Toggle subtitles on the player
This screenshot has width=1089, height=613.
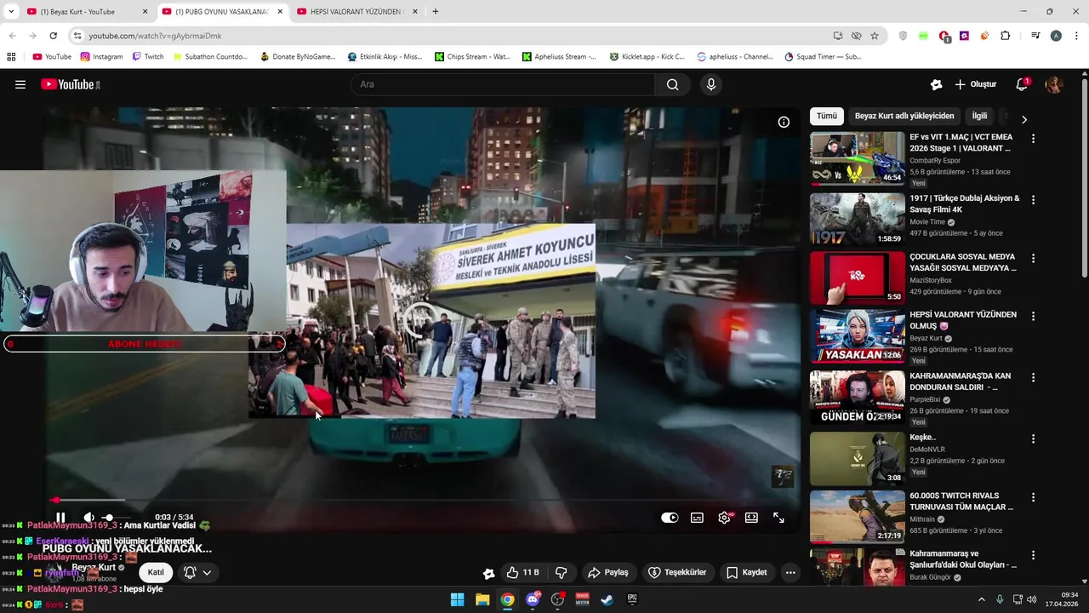tap(697, 518)
